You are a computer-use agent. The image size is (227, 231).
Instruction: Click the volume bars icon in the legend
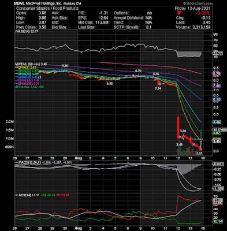[17, 87]
